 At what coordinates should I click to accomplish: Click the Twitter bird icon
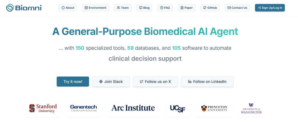tap(142, 82)
